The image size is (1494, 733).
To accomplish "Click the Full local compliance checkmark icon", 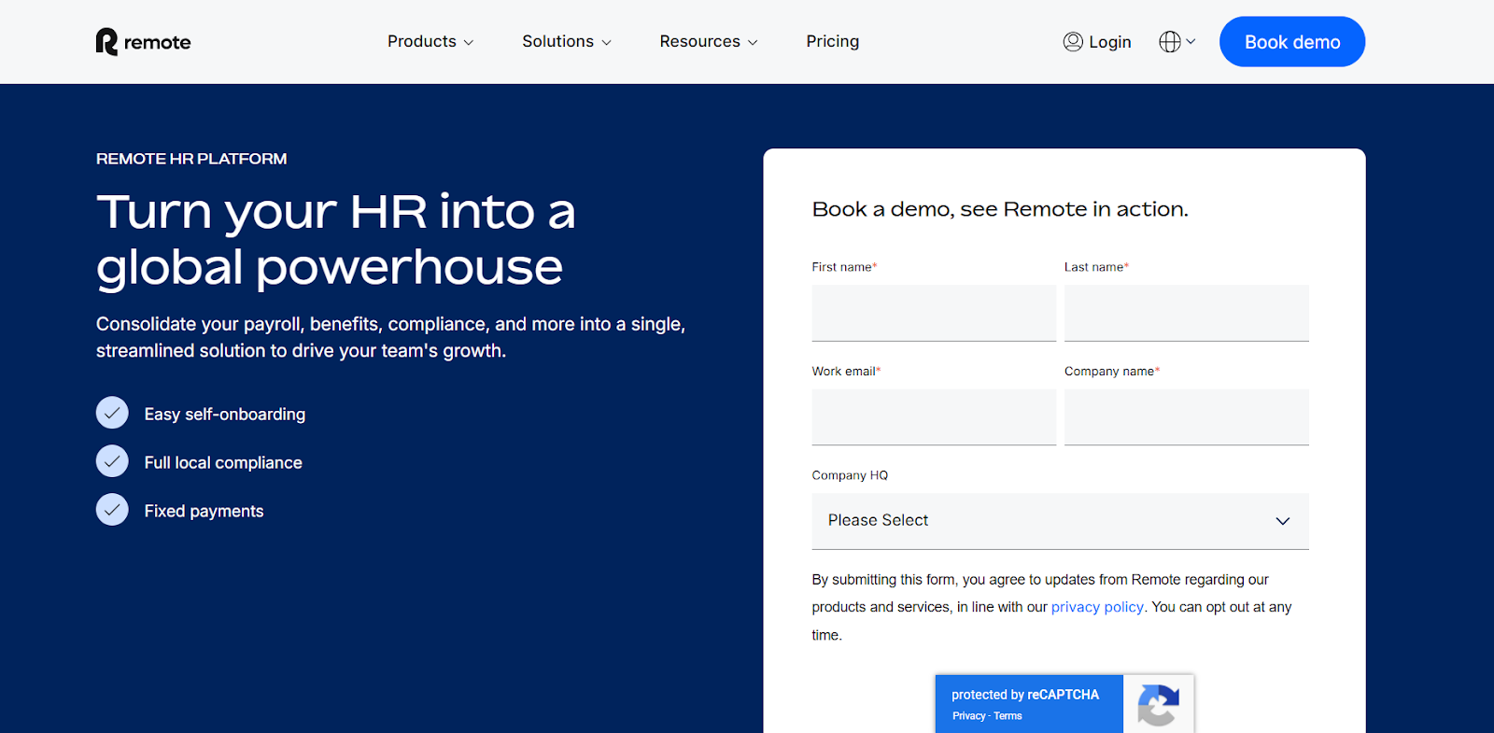I will point(112,461).
